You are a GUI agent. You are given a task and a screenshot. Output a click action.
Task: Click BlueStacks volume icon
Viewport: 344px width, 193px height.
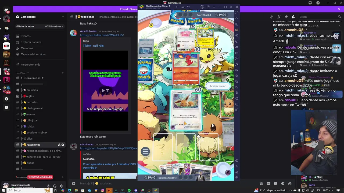[x=237, y=18]
